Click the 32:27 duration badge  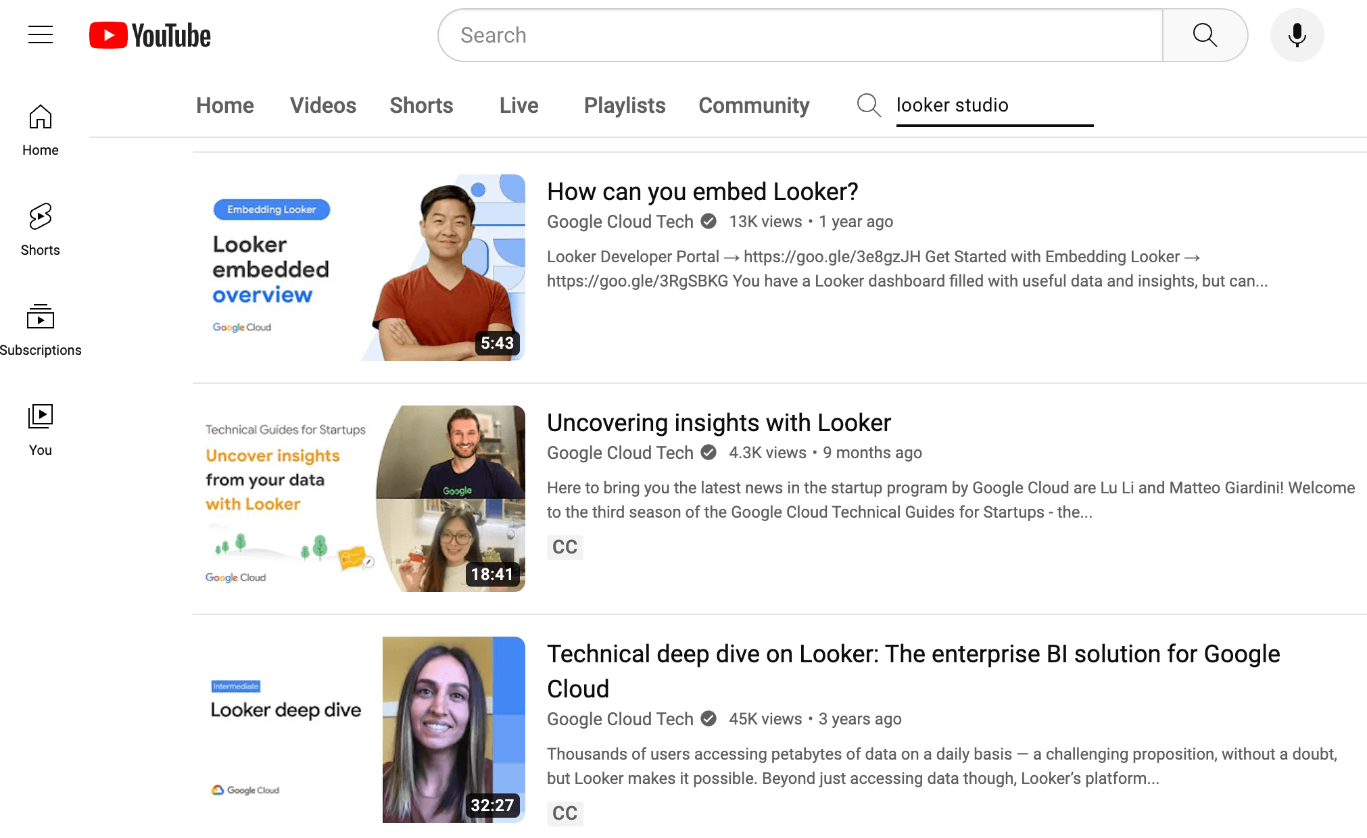click(x=492, y=806)
